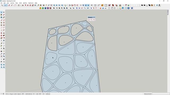Click the blue cube icon ending second toolbar
The height and width of the screenshot is (95, 170).
click(132, 8)
